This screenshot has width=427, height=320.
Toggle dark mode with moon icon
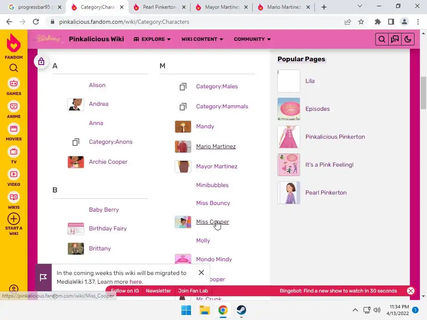tap(408, 39)
